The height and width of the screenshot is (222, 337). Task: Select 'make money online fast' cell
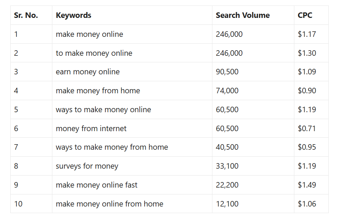tap(96, 185)
